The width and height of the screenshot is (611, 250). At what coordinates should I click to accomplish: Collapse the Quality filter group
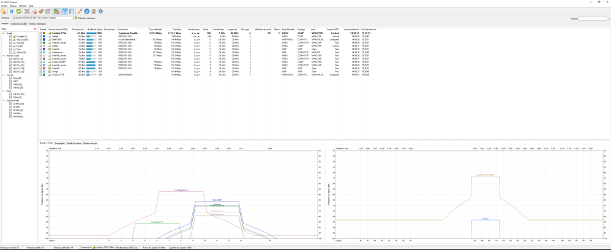[x=4, y=33]
